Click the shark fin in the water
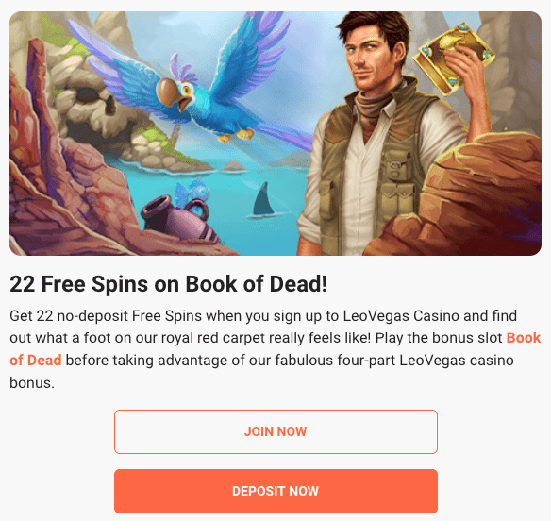Screen dimensions: 551x521 (x=263, y=199)
